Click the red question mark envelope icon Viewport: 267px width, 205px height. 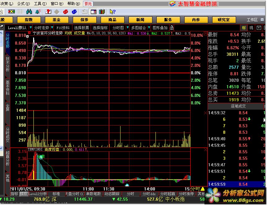coord(48,11)
